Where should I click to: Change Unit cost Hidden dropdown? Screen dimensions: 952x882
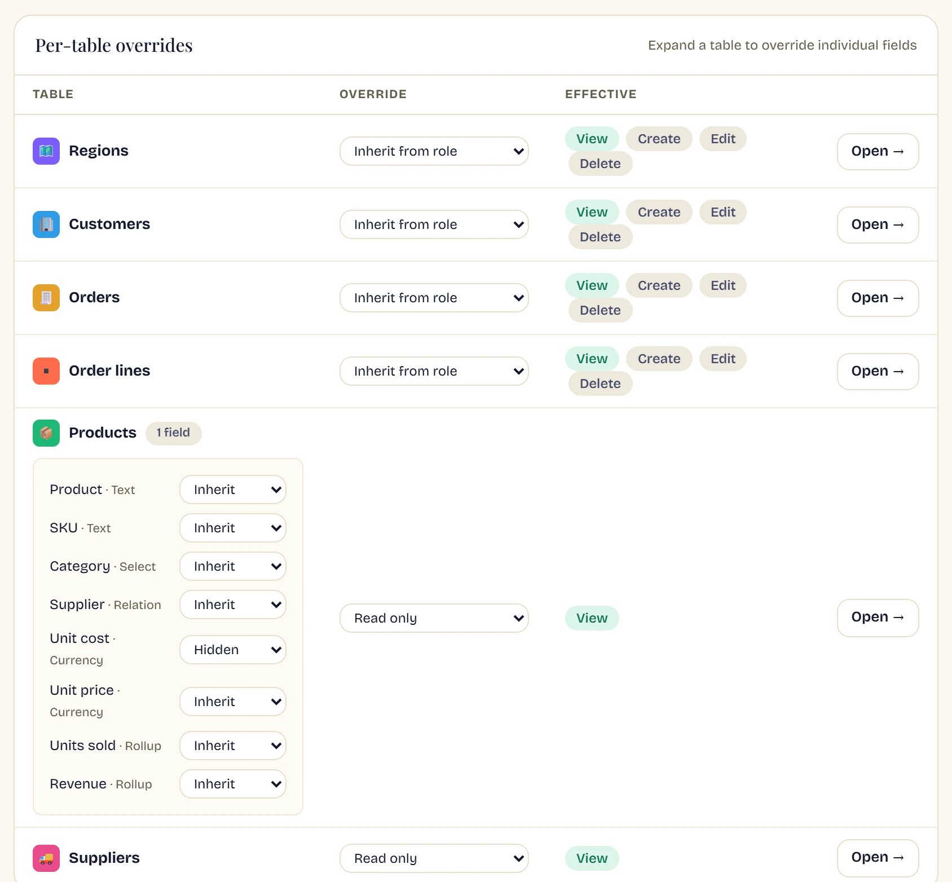pyautogui.click(x=233, y=650)
